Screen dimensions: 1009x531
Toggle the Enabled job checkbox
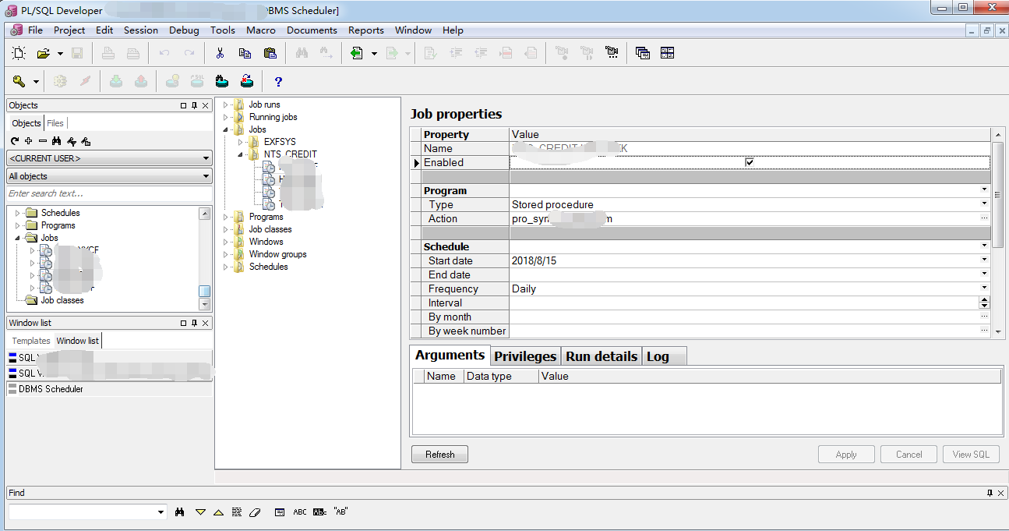pos(750,162)
